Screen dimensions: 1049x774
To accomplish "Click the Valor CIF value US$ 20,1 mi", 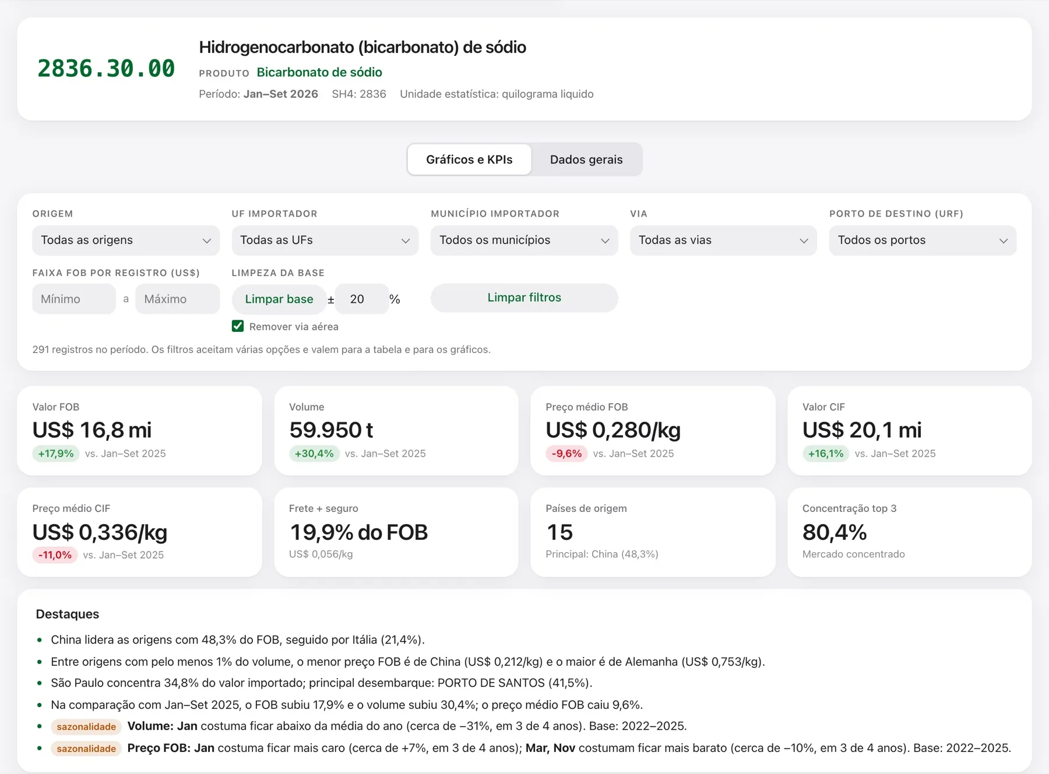I will click(x=862, y=430).
